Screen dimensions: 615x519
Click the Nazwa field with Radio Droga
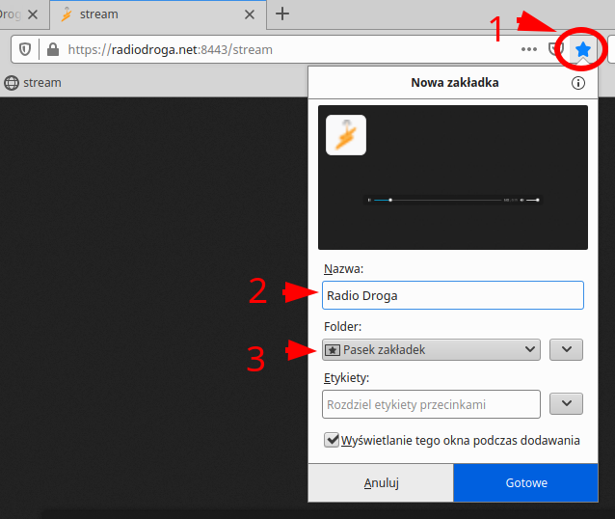click(452, 295)
